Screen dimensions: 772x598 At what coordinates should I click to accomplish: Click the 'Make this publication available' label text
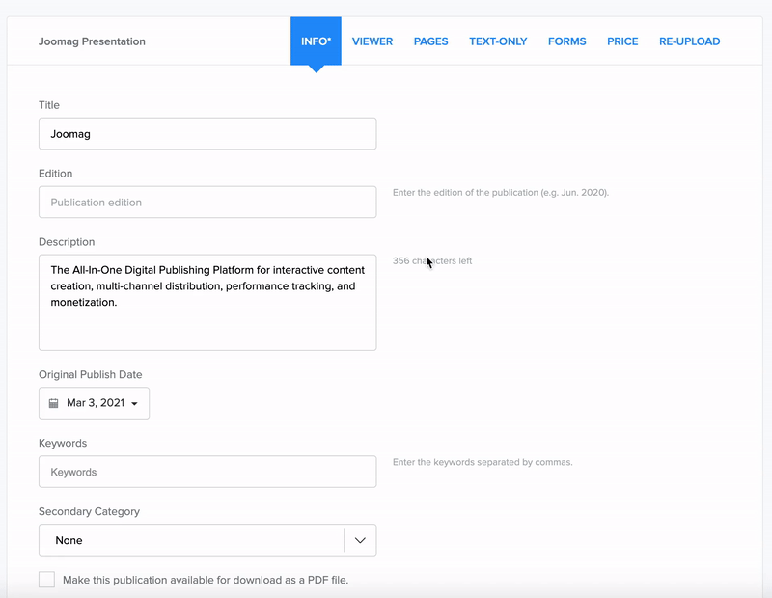[x=205, y=580]
